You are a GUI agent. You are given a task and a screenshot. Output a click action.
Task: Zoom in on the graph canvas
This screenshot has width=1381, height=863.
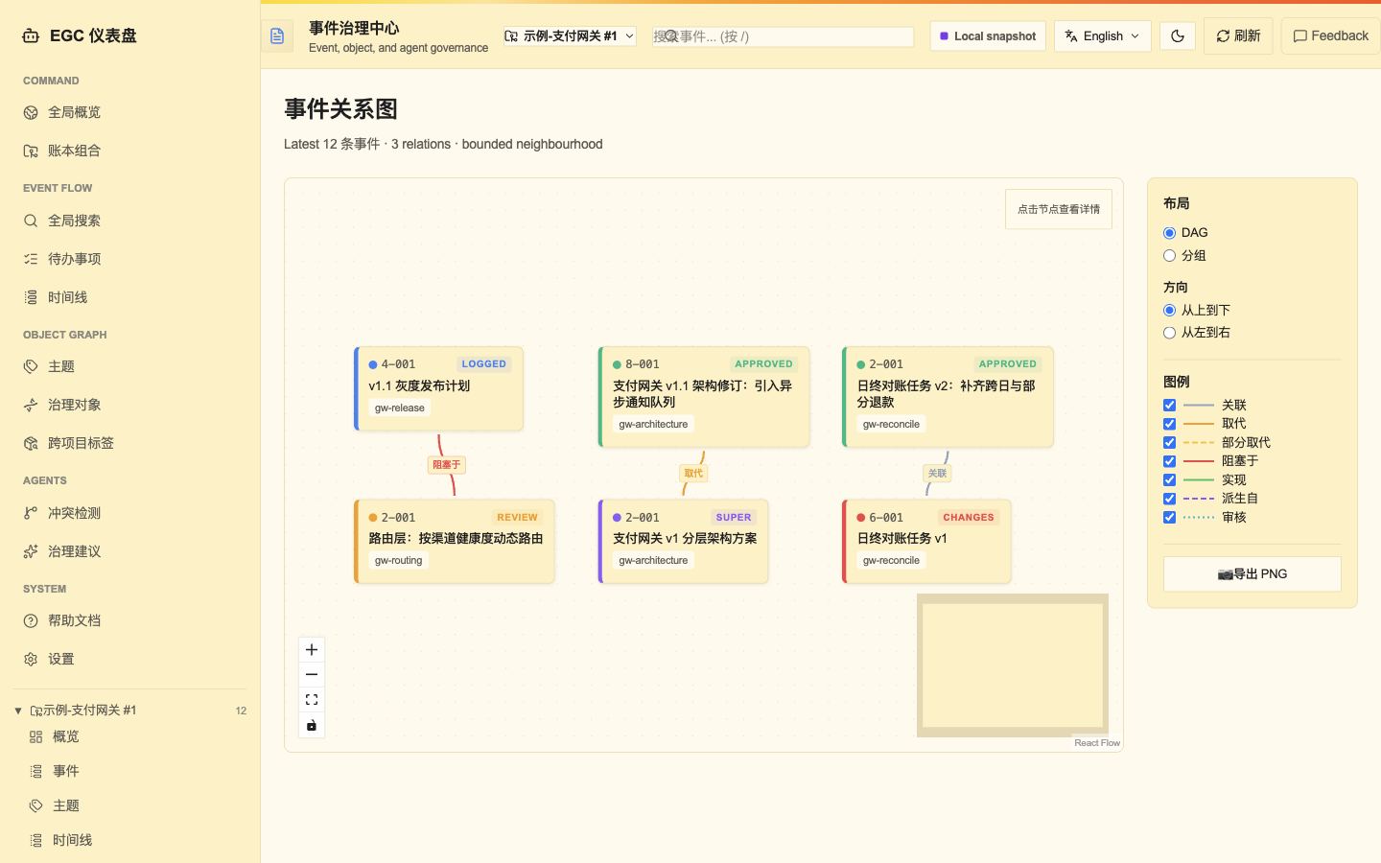coord(312,650)
